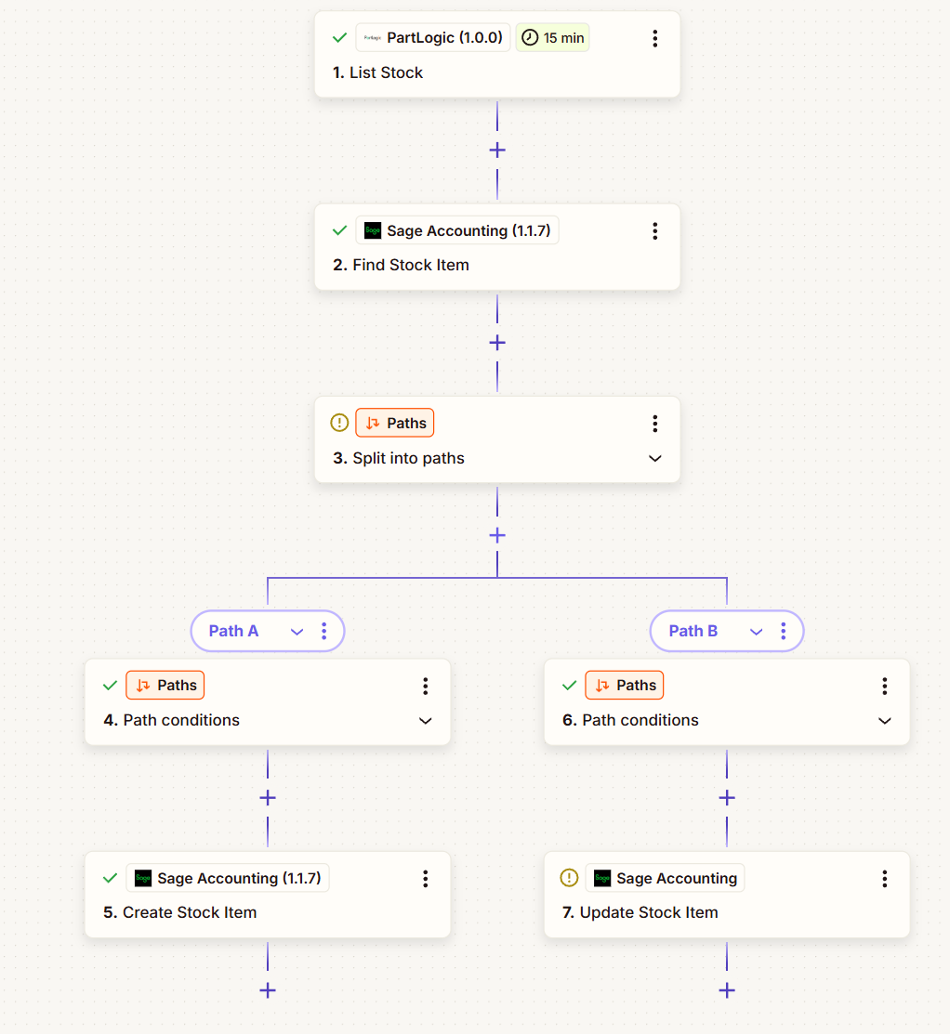
Task: Toggle the checkmark on step 6 Path conditions
Action: [x=569, y=685]
